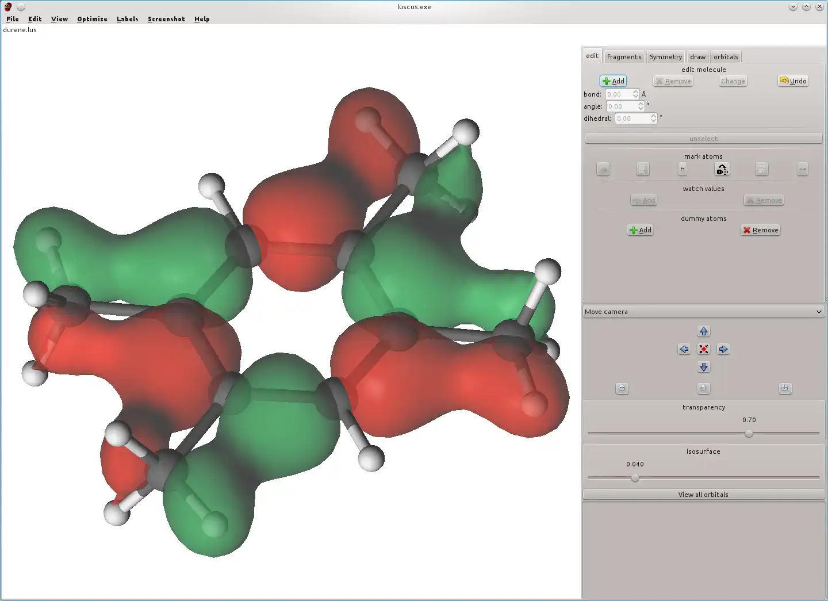Click the transparency slider handle

click(749, 434)
